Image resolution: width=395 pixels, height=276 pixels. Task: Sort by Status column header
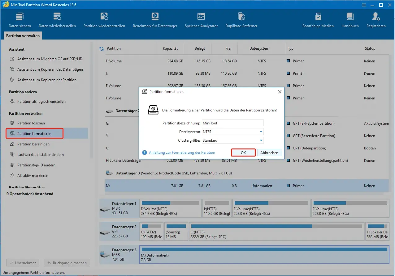370,48
